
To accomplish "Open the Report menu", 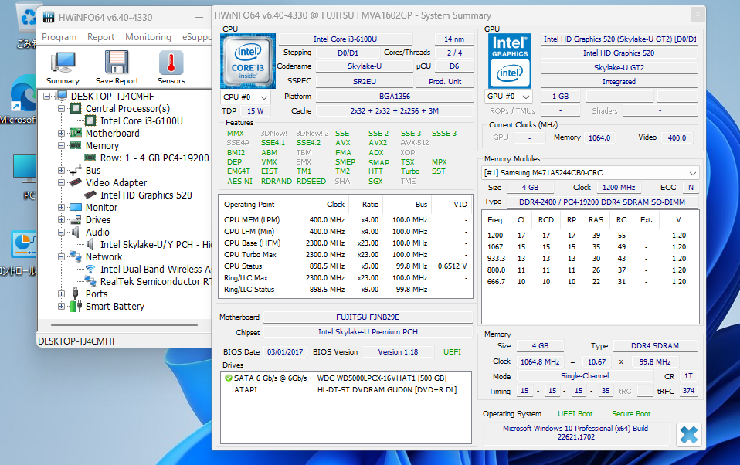I will [100, 37].
